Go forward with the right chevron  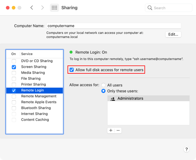click(x=43, y=8)
